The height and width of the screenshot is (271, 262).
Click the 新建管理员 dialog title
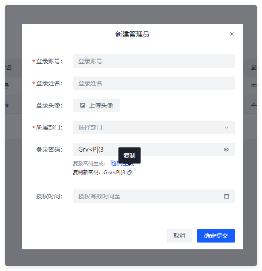coord(132,34)
